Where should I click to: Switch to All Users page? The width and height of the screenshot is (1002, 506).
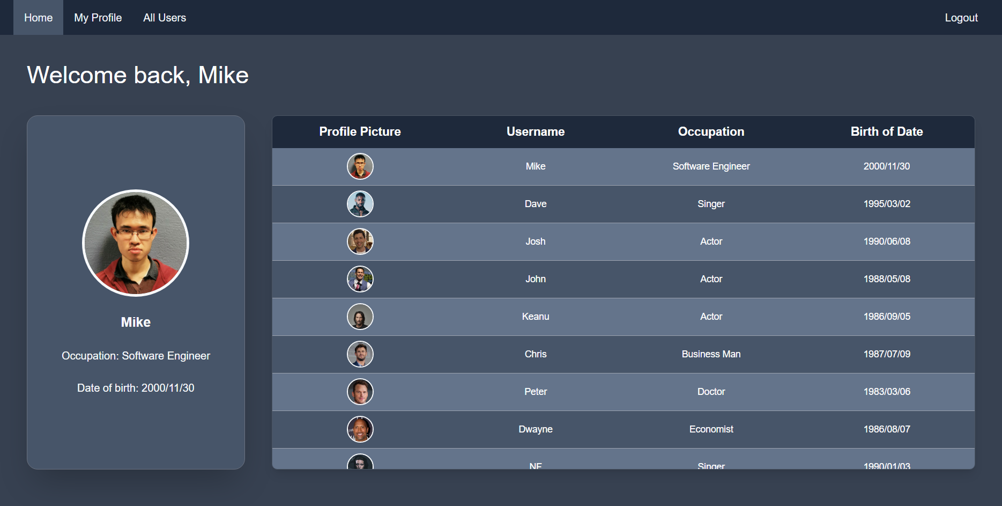point(165,18)
